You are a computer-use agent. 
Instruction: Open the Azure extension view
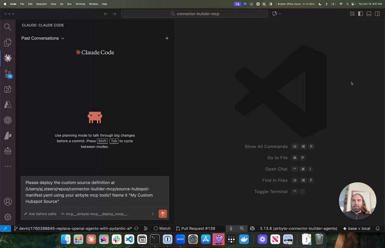click(8, 105)
